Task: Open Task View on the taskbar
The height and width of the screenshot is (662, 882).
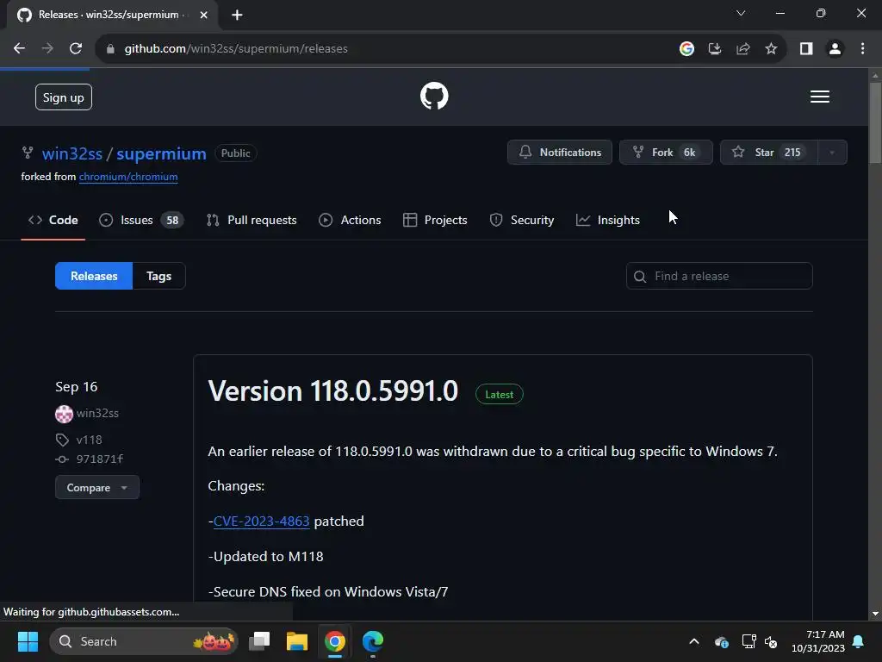Action: (x=259, y=641)
